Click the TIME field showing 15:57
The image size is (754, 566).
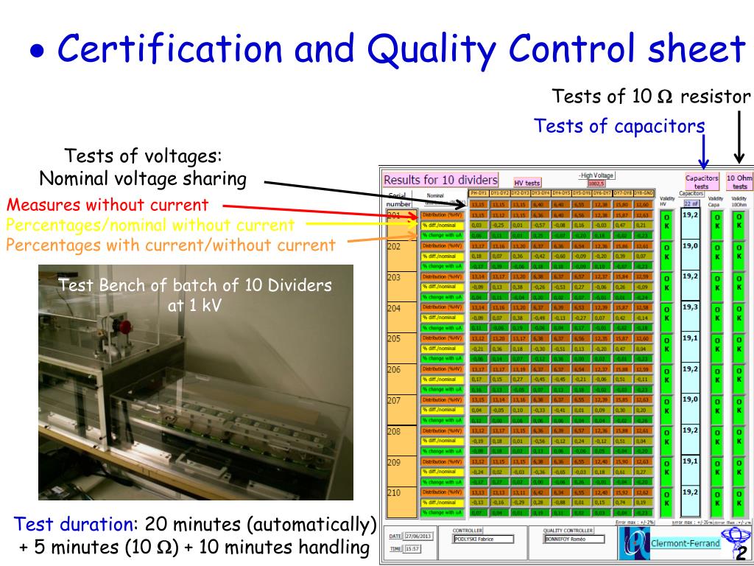(x=412, y=548)
